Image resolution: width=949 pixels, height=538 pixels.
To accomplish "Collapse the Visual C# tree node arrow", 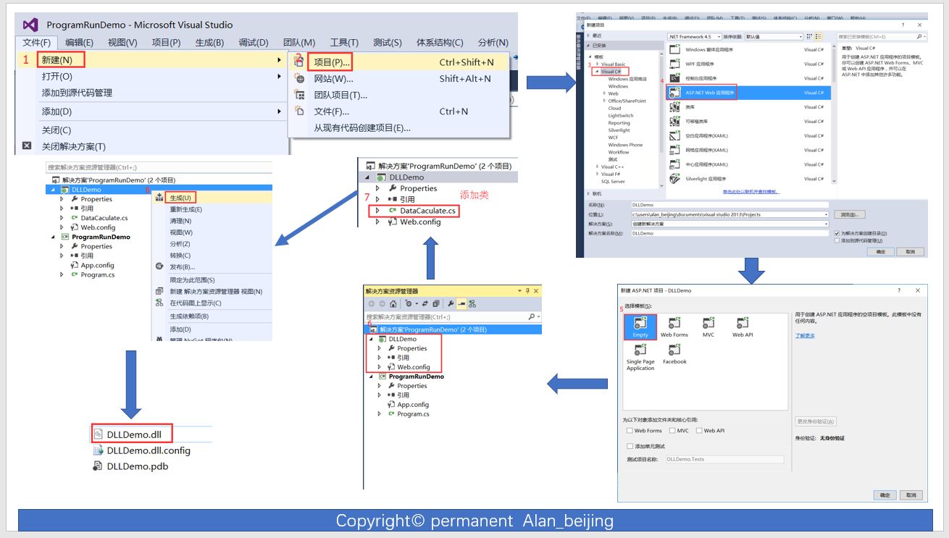I will click(597, 72).
